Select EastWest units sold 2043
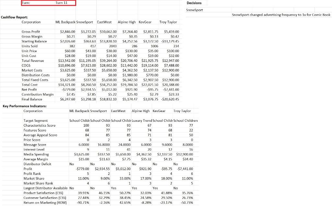This screenshot has height=206, width=332. [113, 46]
